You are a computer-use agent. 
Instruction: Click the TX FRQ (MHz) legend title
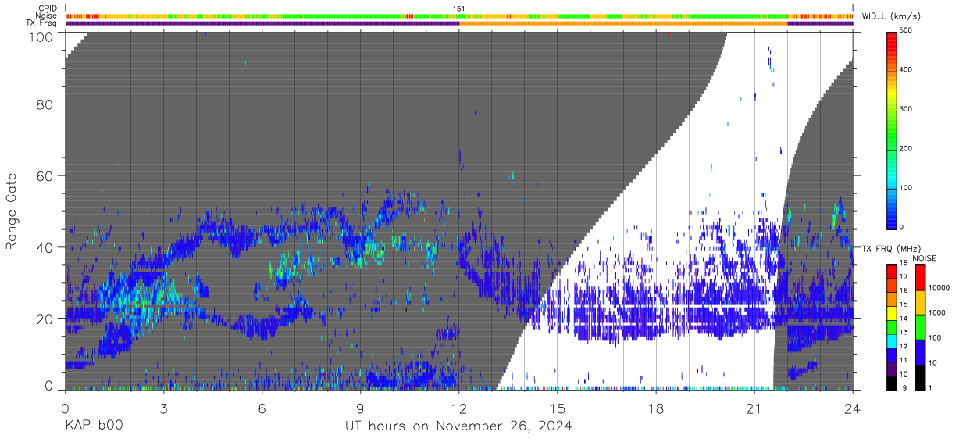tap(891, 249)
